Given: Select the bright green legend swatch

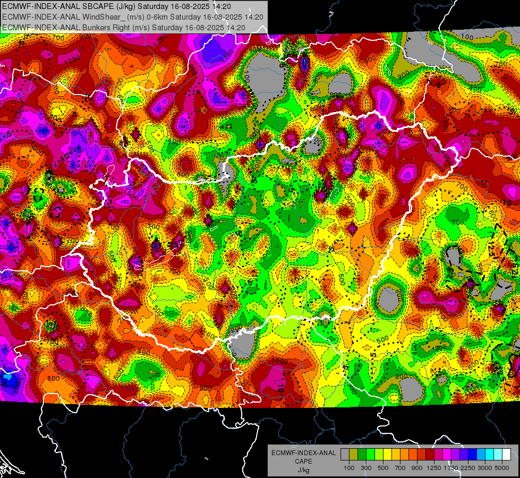Looking at the screenshot, I should [x=370, y=455].
